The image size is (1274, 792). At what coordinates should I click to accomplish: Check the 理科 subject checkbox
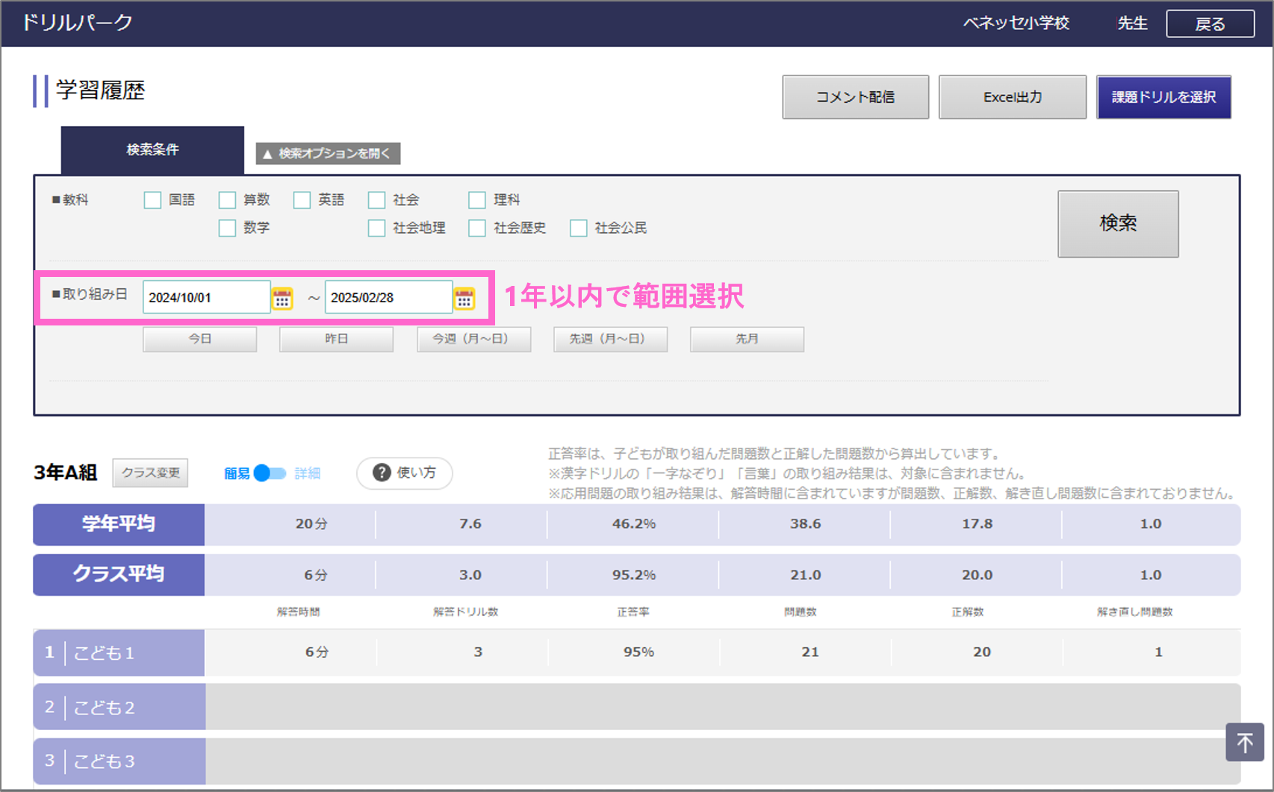pos(476,200)
